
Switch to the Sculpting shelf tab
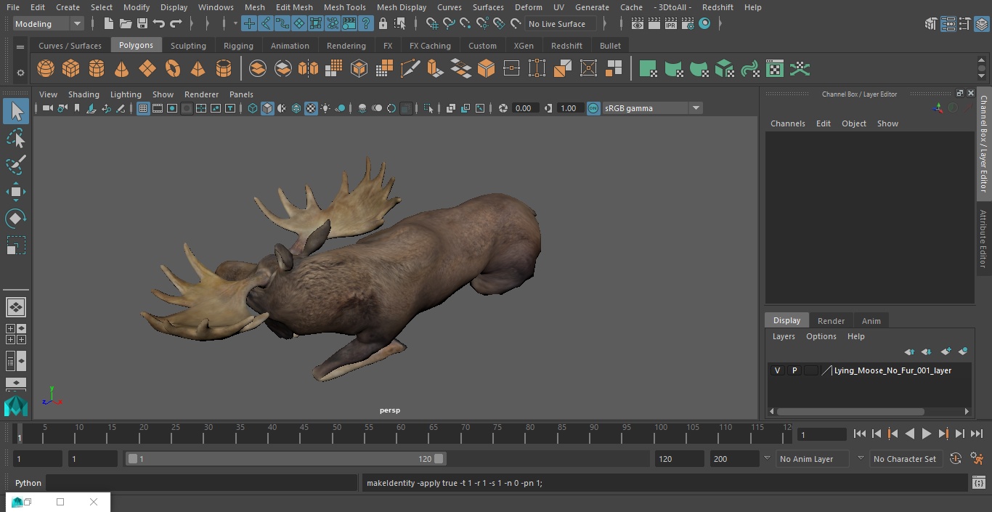click(x=188, y=46)
